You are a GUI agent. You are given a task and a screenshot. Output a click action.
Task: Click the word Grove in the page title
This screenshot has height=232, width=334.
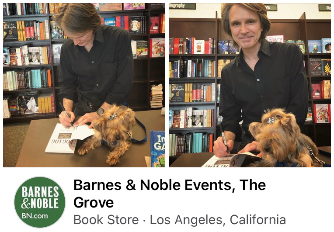pos(94,202)
